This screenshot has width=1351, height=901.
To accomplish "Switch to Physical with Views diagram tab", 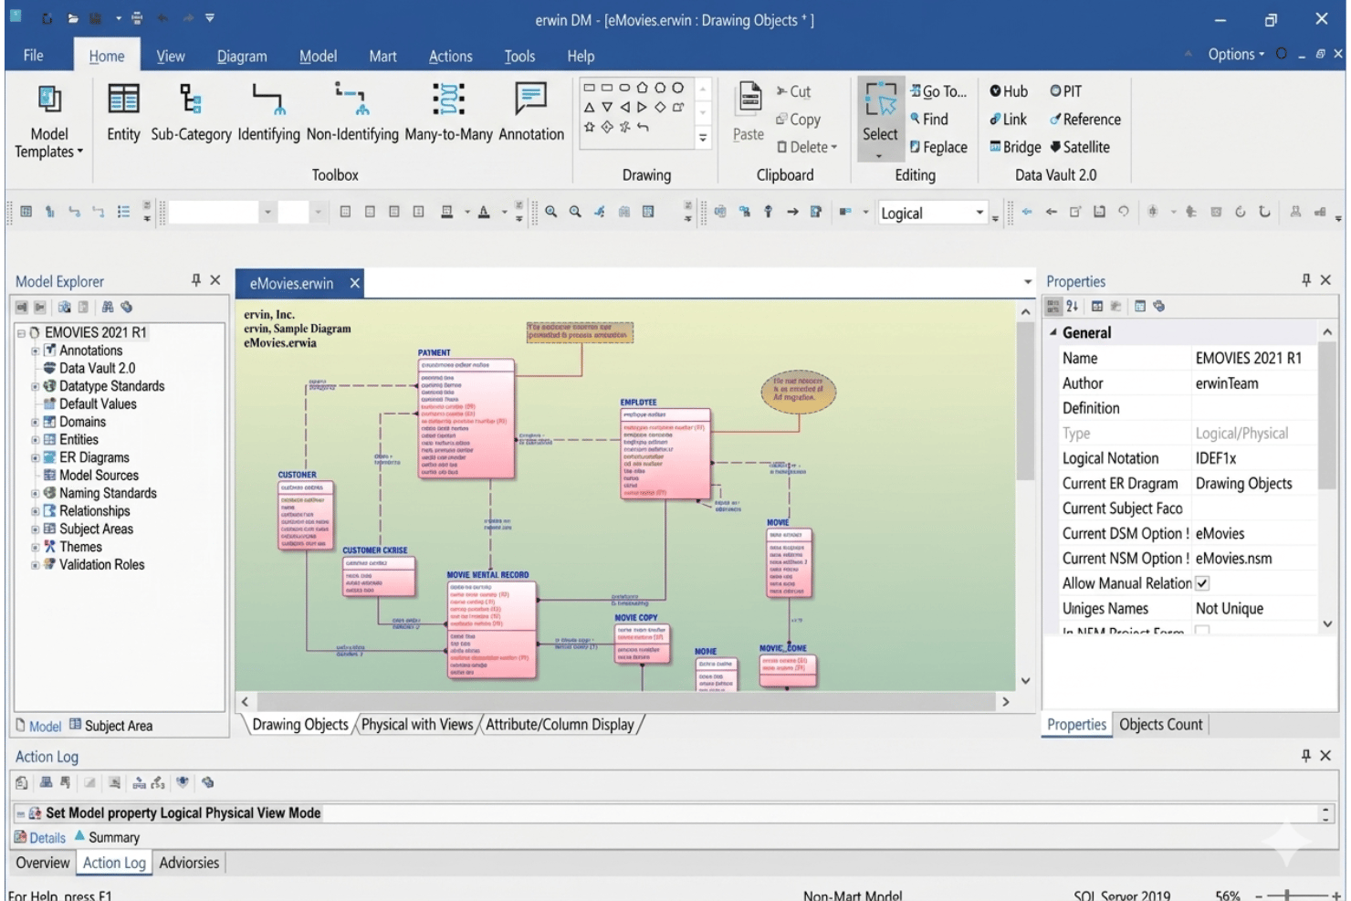I will pyautogui.click(x=417, y=724).
